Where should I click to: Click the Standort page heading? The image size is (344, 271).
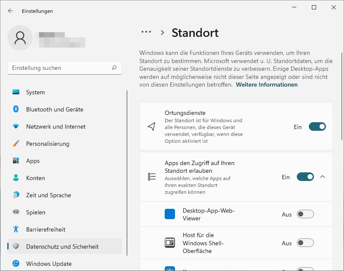[195, 33]
